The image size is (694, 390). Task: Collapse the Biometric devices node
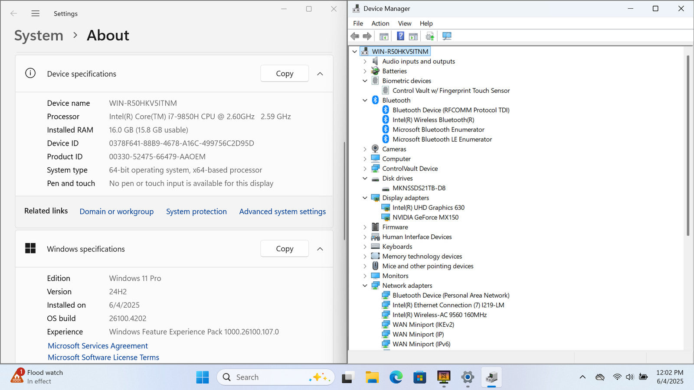point(365,81)
